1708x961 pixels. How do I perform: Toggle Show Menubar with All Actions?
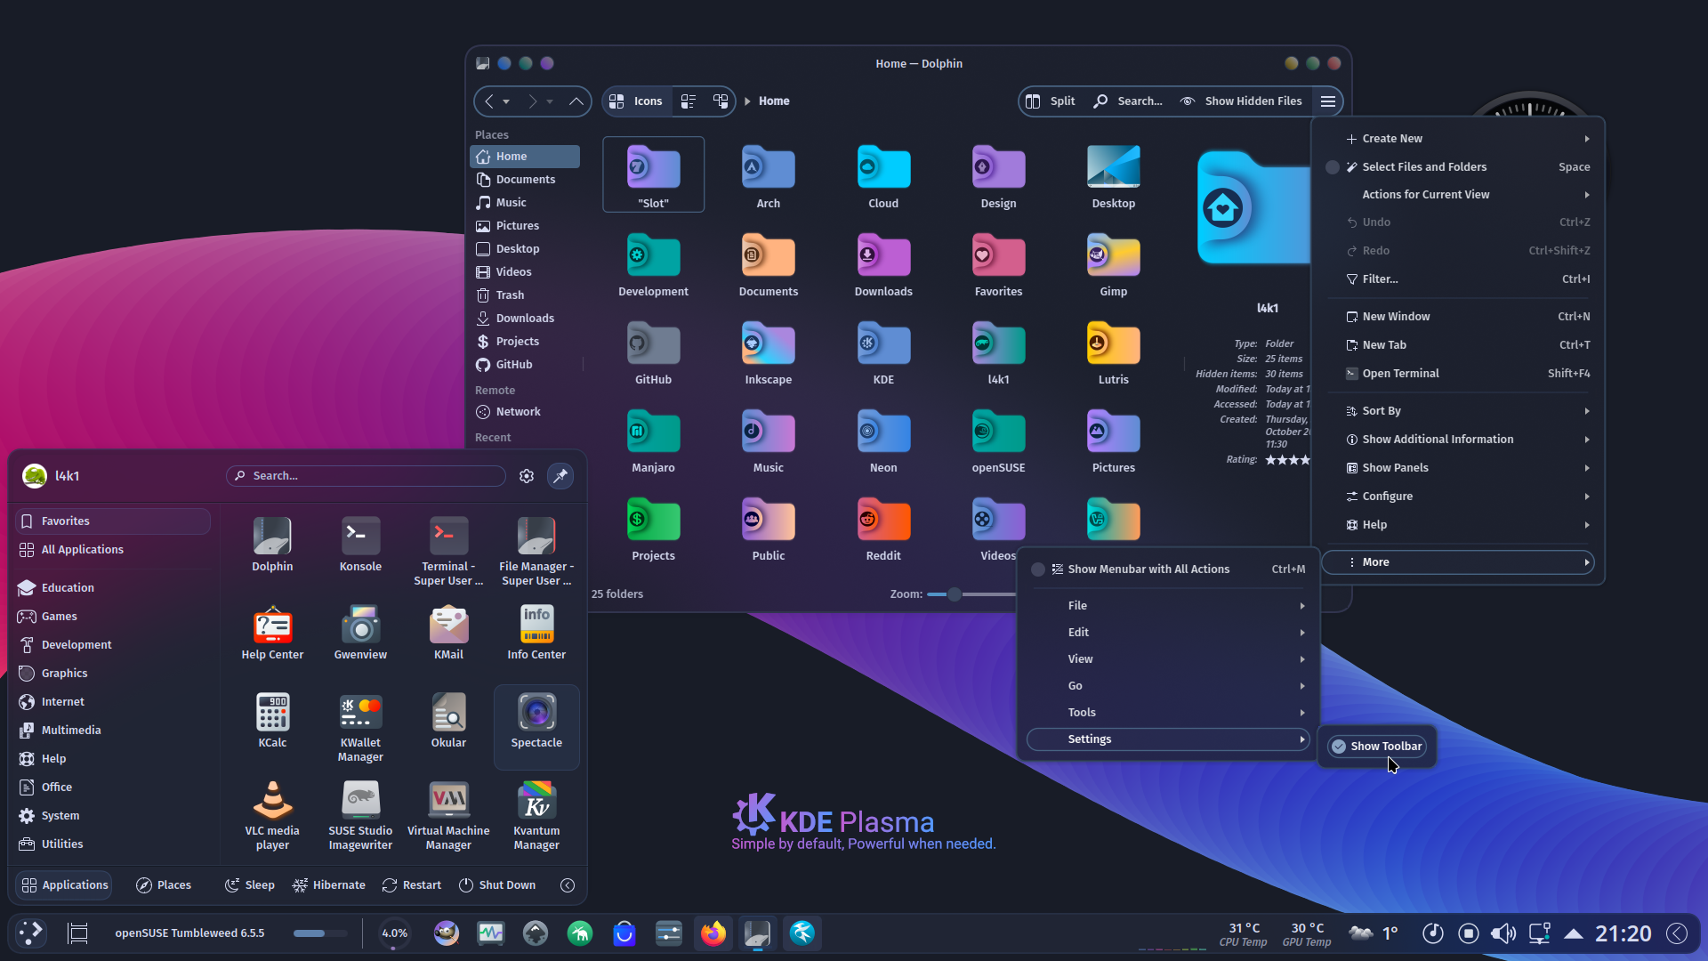coord(1167,569)
